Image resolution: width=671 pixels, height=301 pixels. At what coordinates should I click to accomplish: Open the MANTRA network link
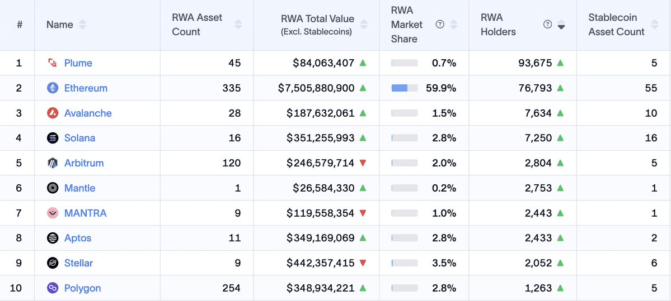pos(86,213)
